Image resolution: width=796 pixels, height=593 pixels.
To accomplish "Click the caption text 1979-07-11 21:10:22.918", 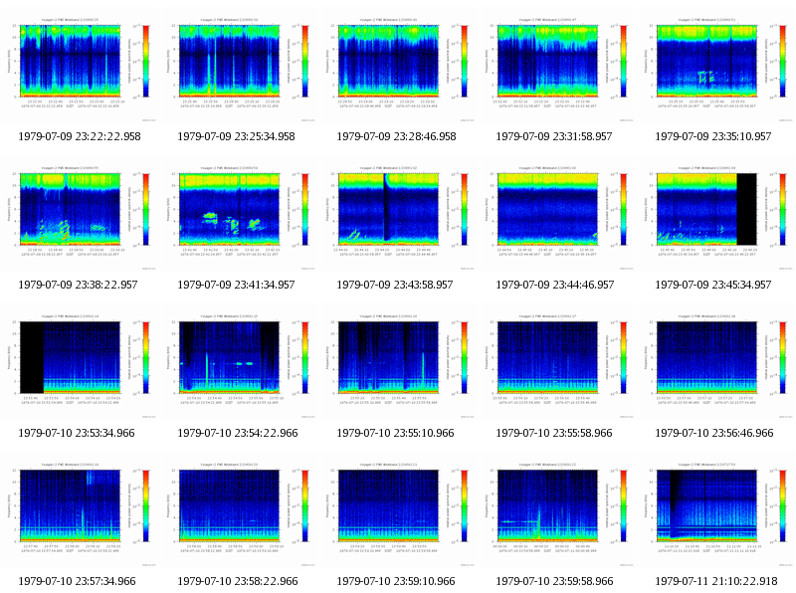I will pyautogui.click(x=716, y=581).
